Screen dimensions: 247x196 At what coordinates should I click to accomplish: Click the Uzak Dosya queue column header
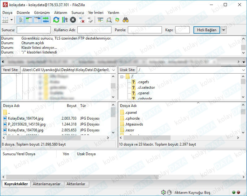click(x=86, y=154)
